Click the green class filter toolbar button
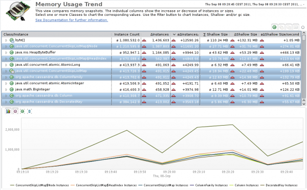The height and width of the screenshot is (190, 307). 274,27
